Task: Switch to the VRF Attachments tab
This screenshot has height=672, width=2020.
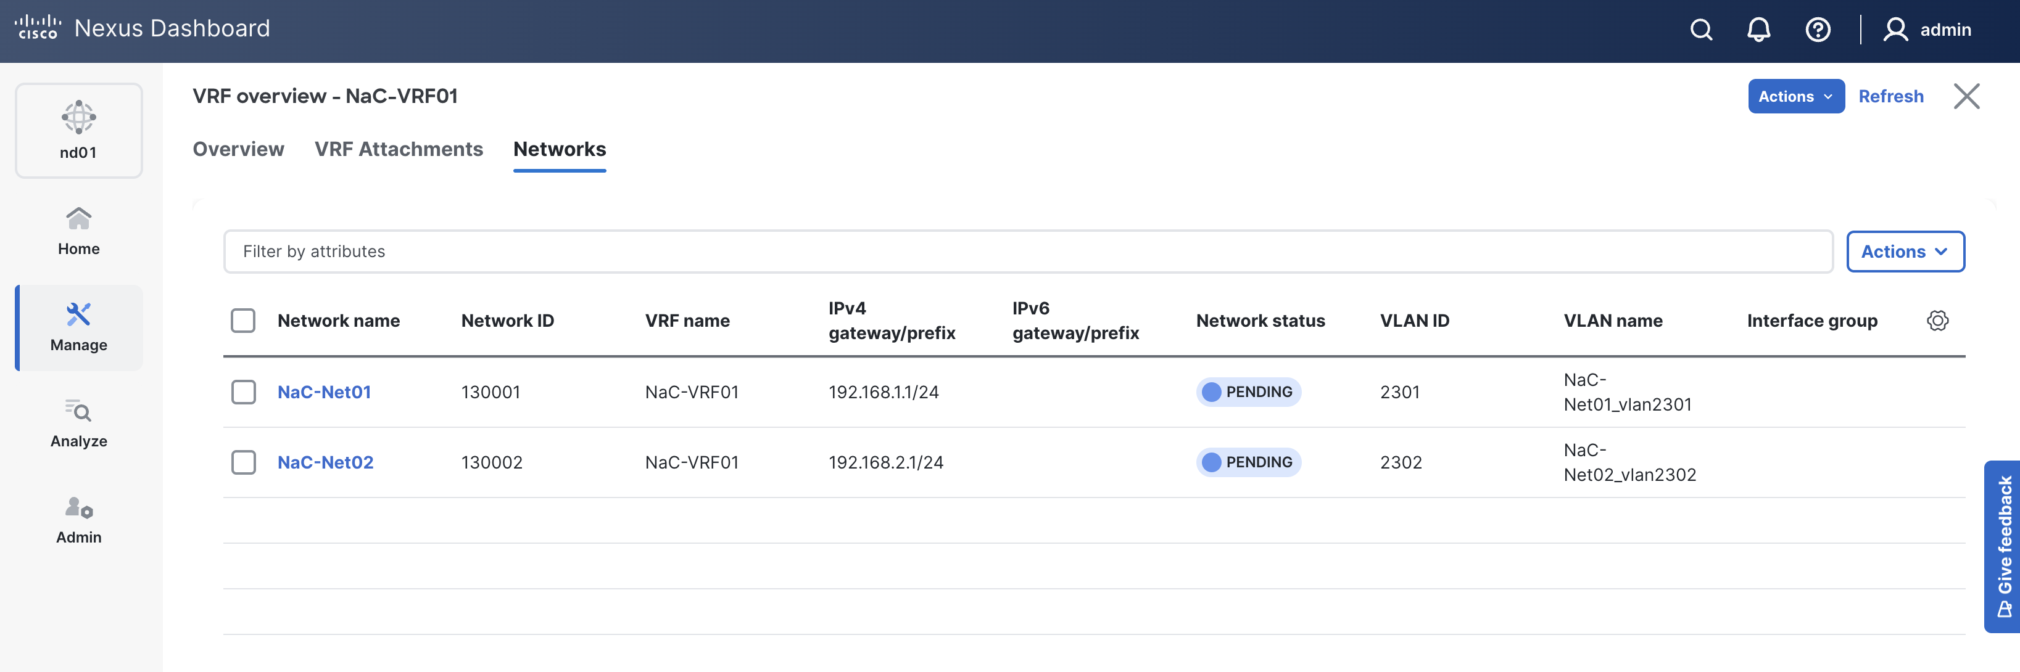Action: tap(399, 149)
